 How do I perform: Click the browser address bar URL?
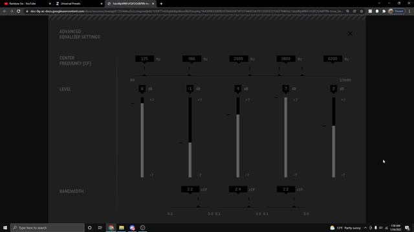coord(186,12)
